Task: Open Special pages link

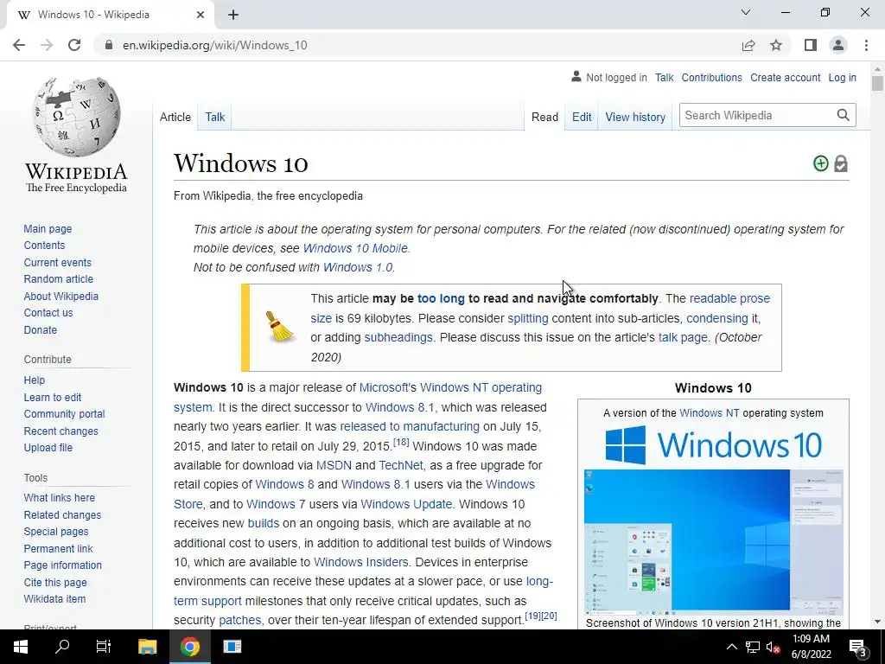Action: click(x=56, y=532)
